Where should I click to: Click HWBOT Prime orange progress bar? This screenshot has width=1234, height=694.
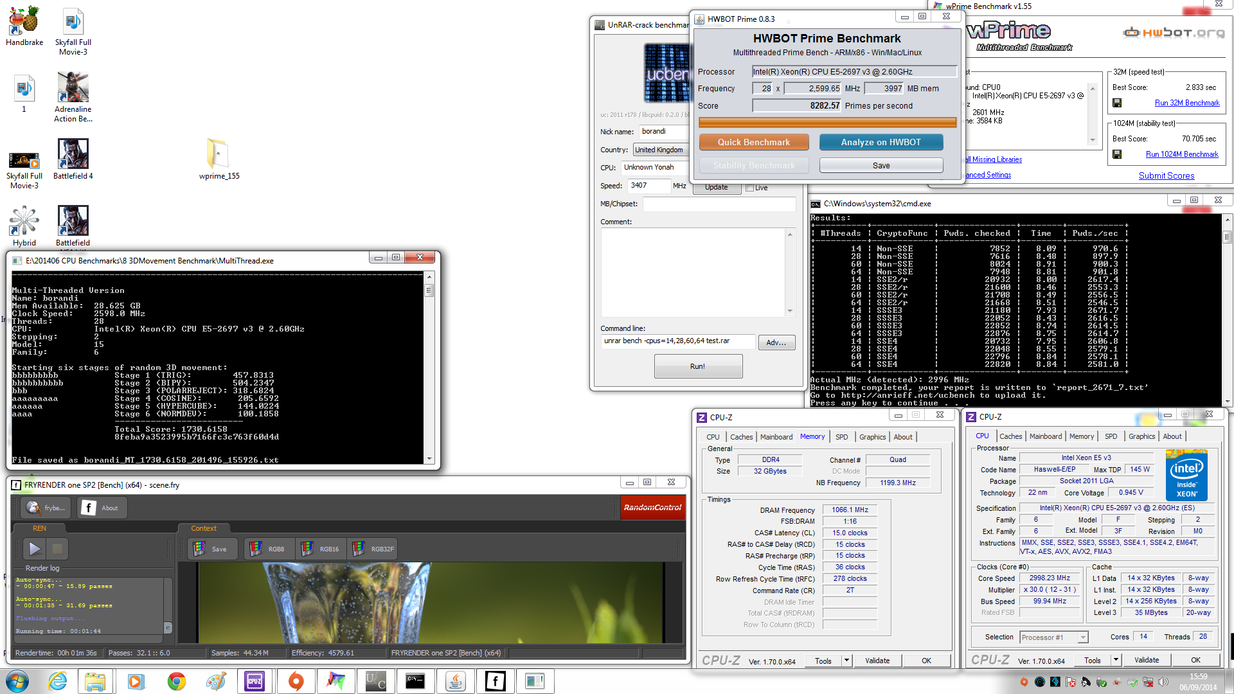tap(827, 123)
